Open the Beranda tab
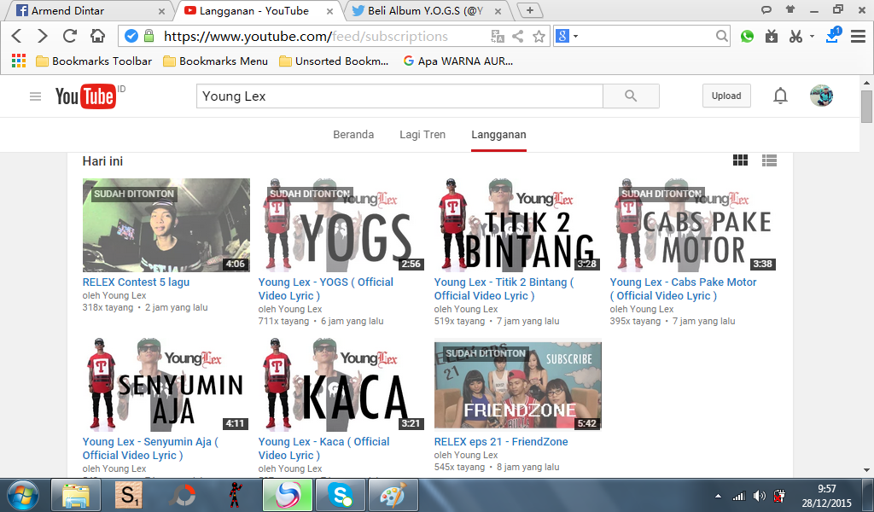 tap(353, 134)
